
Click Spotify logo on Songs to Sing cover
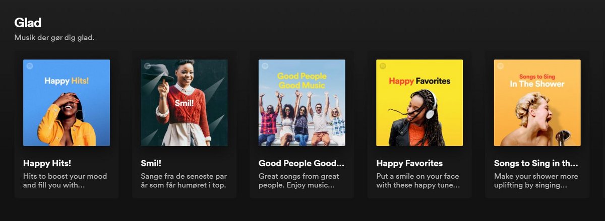click(501, 66)
